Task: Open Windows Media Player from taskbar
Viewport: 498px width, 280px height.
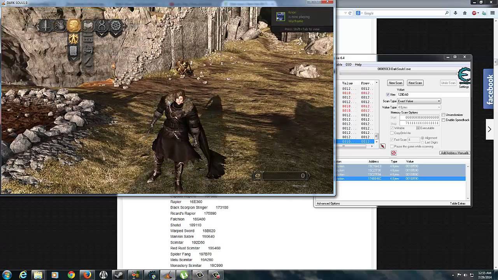Action: (54, 275)
